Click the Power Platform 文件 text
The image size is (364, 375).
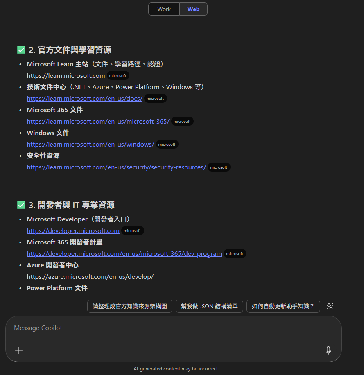[x=57, y=288]
